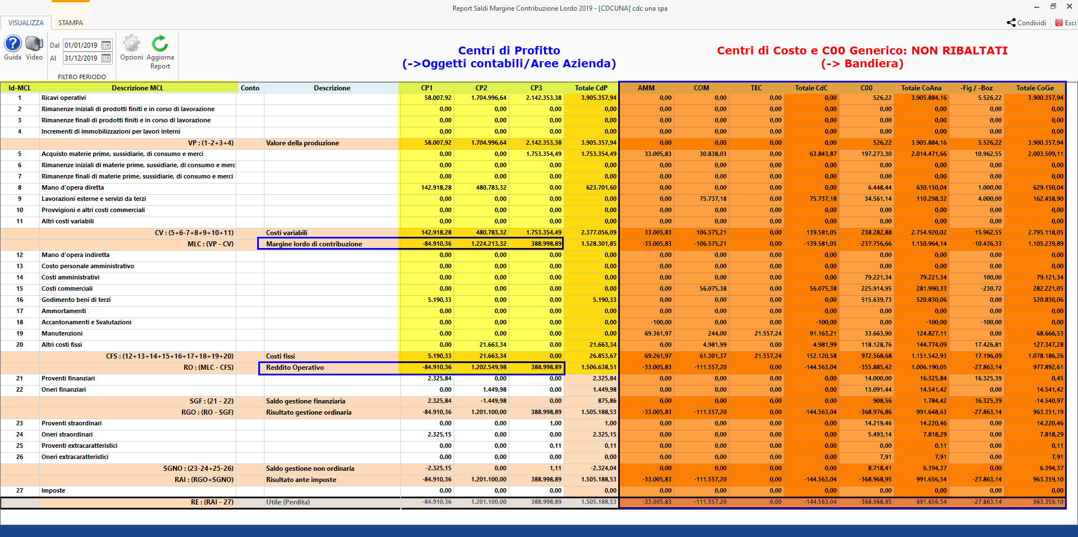
Task: Select the Costi fissi description cell
Action: (331, 356)
